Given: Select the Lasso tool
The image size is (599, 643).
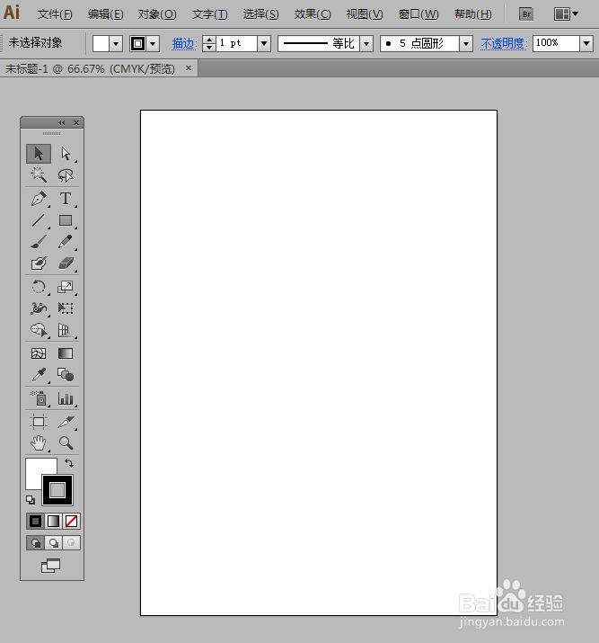Looking at the screenshot, I should (x=66, y=175).
